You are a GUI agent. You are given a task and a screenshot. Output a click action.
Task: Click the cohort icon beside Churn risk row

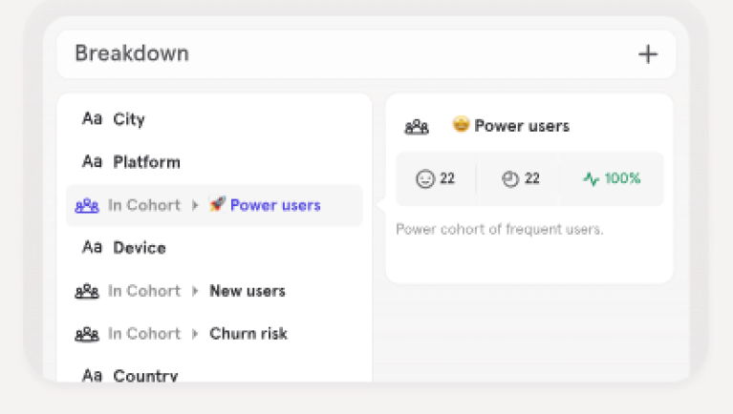[88, 334]
